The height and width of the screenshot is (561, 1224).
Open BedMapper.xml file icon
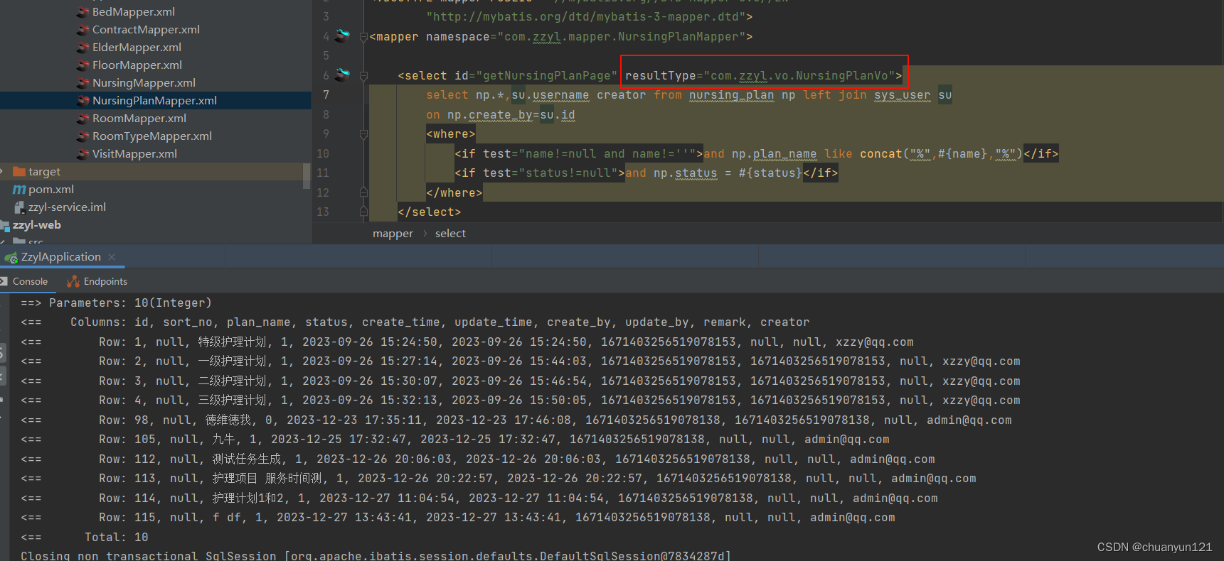(83, 12)
